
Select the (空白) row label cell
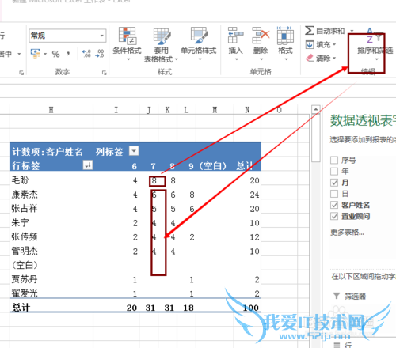coord(51,265)
